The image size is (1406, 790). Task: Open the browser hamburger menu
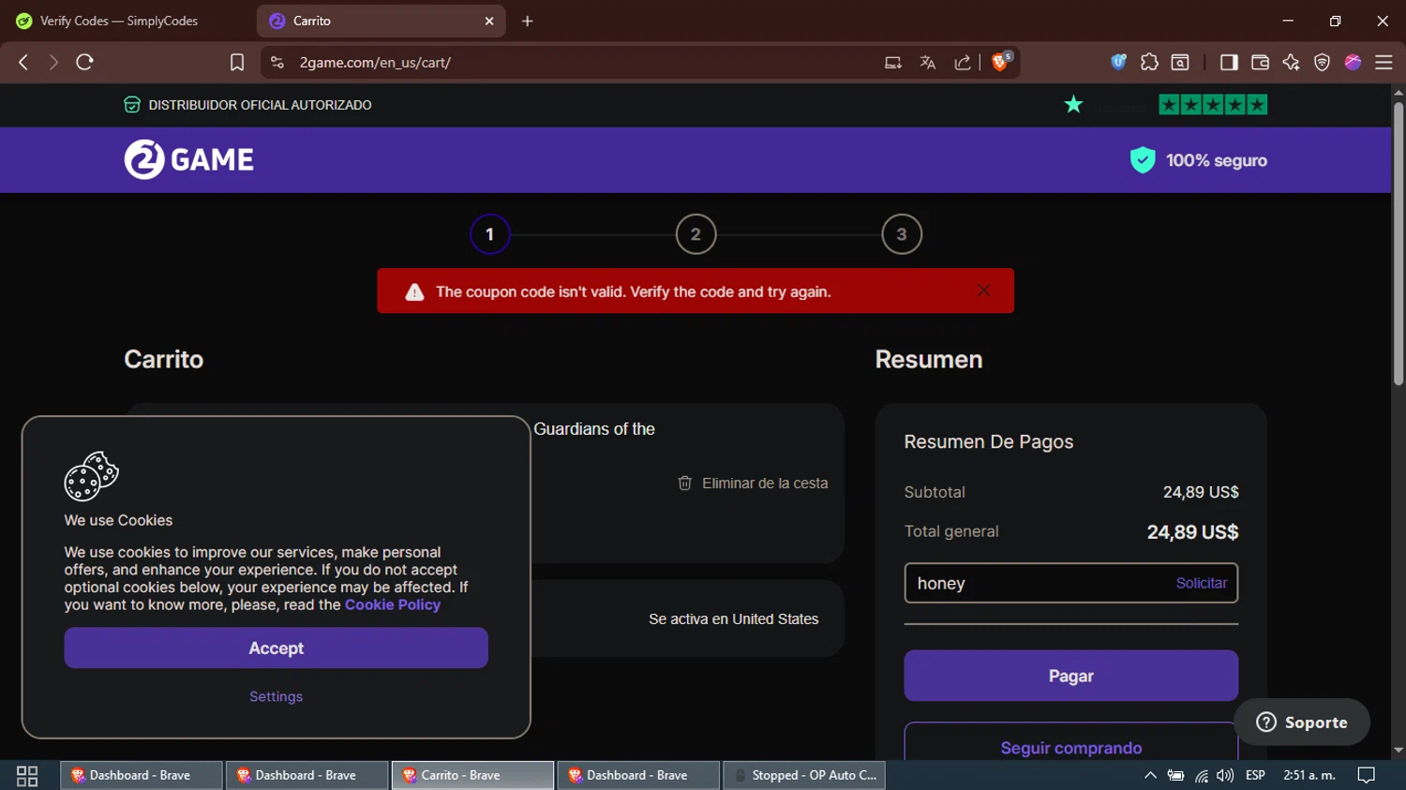[1384, 62]
